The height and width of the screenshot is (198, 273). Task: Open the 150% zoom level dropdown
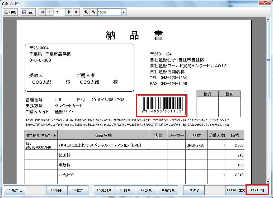coord(124,12)
